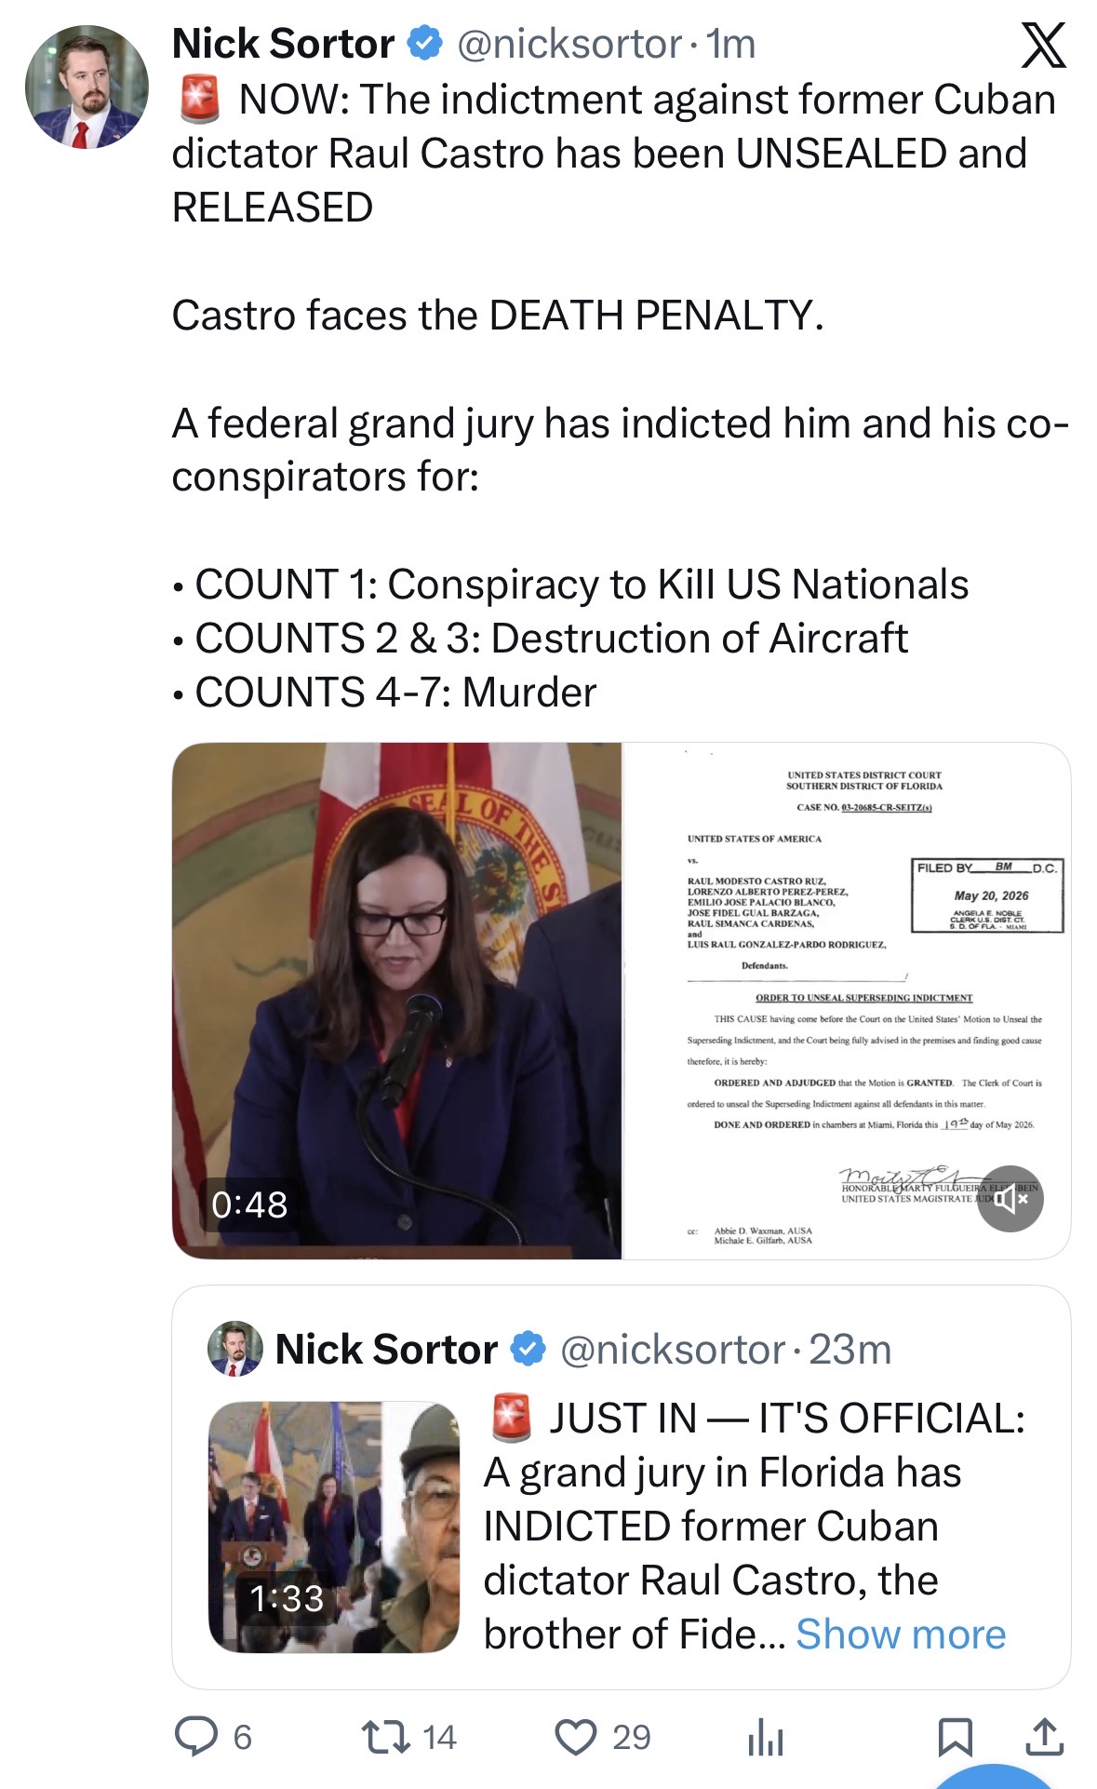Viewport: 1097px width, 1789px height.
Task: Open the quoted post text about grand jury
Action: click(x=754, y=1527)
